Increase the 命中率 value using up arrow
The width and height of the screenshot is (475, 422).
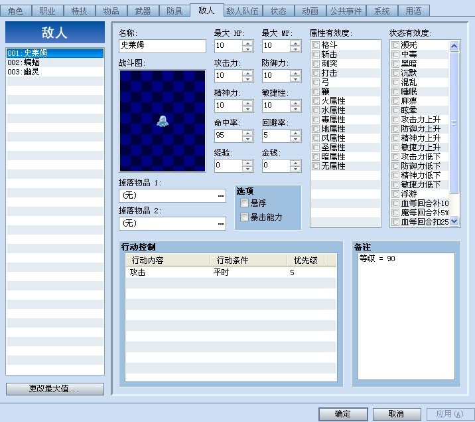coord(247,132)
